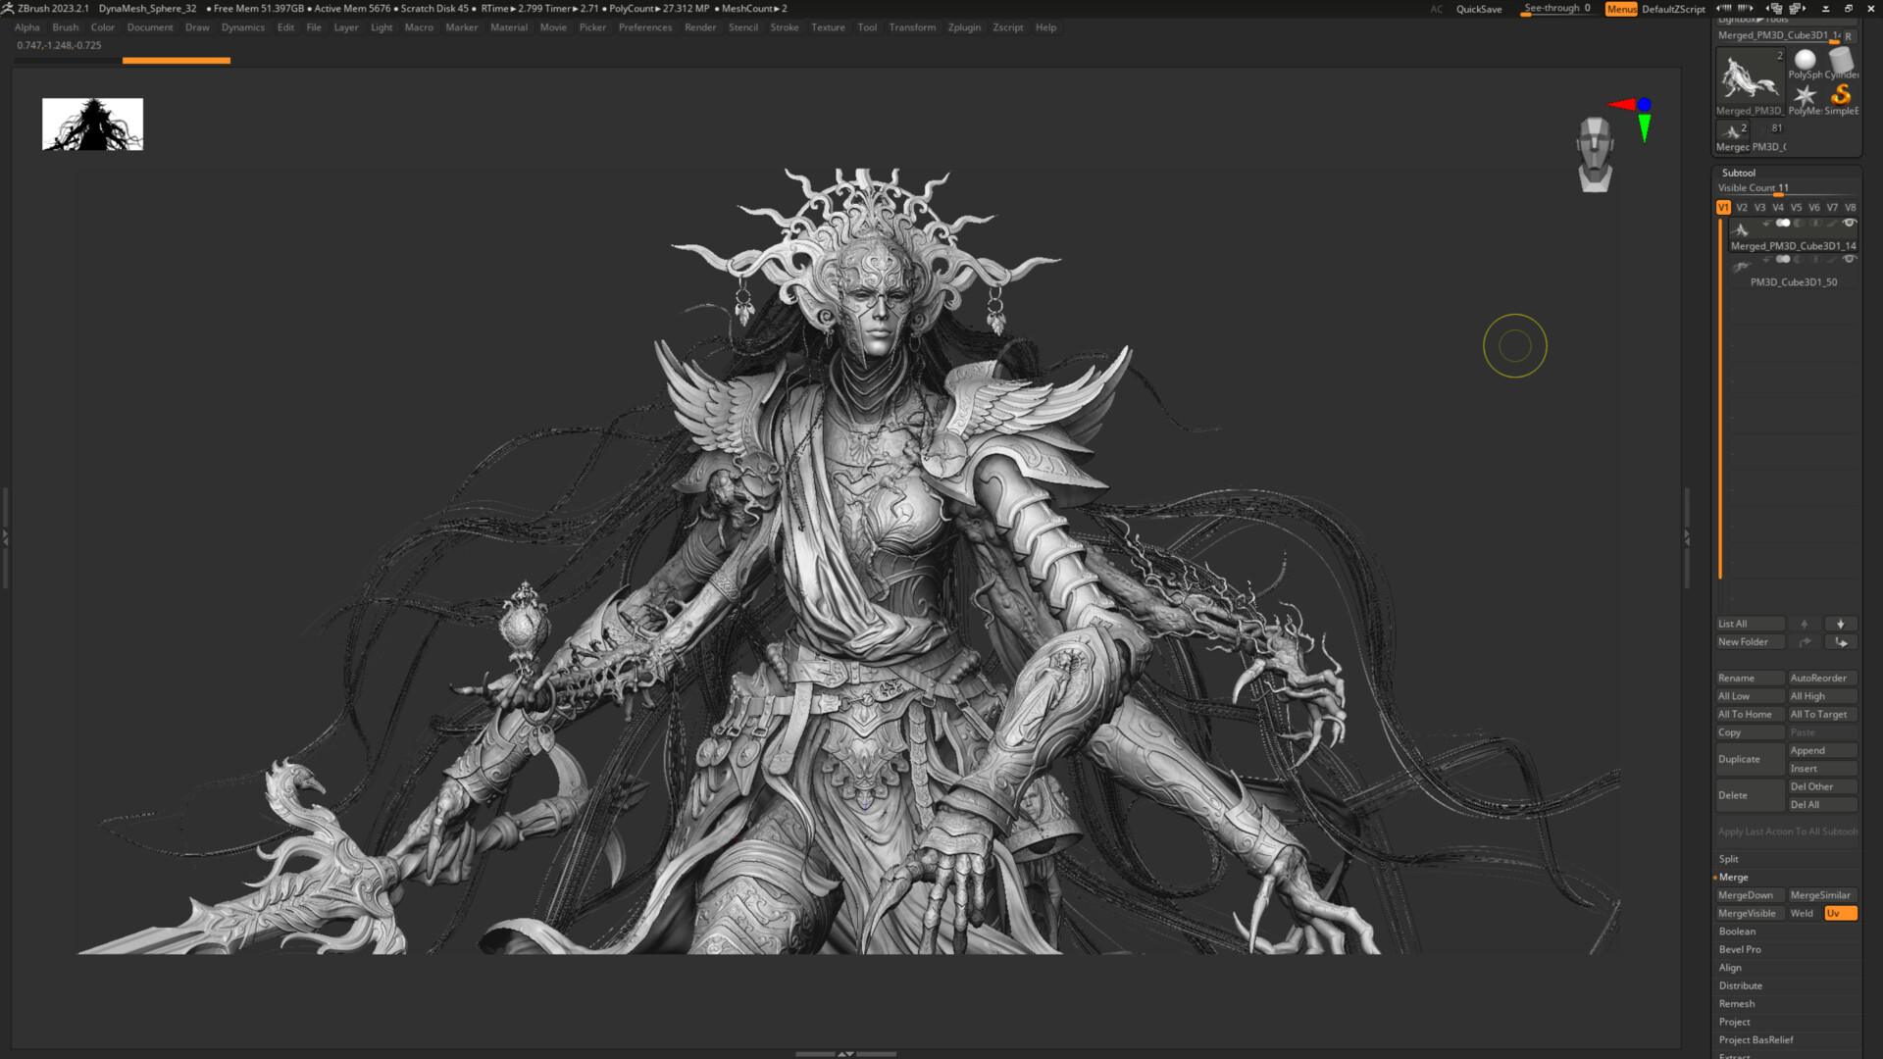Hide the Merged_PM3D_Cube3D1_14 subtool with its eye icon
This screenshot has height=1059, width=1883.
pyautogui.click(x=1850, y=223)
